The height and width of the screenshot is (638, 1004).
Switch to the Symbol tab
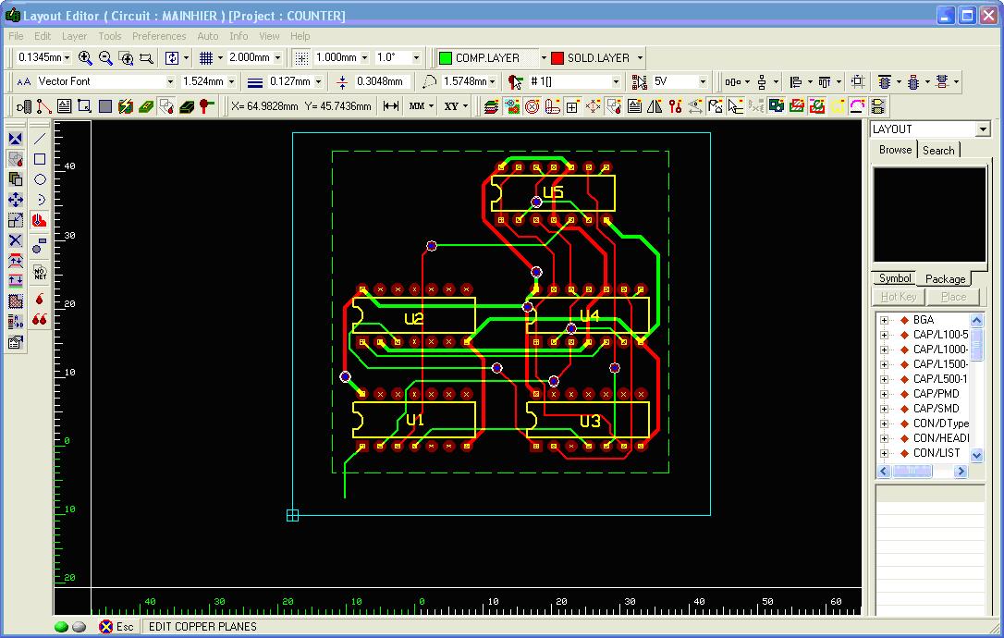895,278
